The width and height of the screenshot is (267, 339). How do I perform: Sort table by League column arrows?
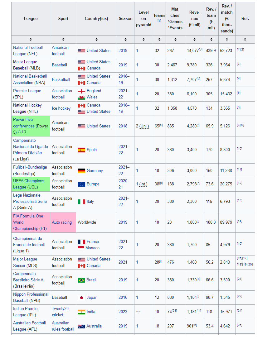click(31, 39)
